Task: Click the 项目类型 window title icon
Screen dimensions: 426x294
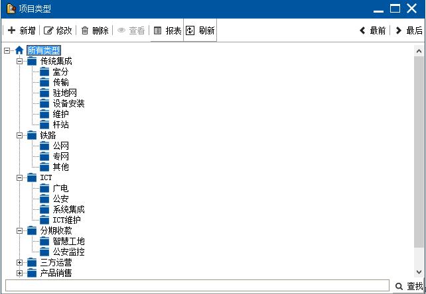Action: [11, 9]
